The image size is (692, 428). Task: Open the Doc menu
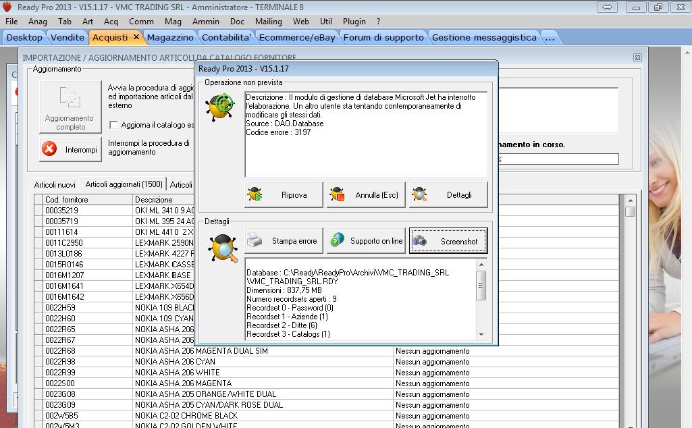237,21
